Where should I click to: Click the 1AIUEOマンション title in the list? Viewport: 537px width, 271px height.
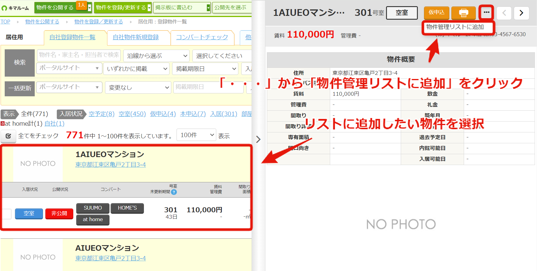(x=110, y=154)
